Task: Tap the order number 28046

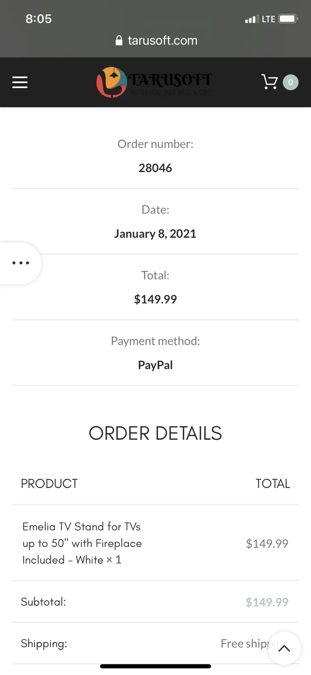Action: pos(155,168)
